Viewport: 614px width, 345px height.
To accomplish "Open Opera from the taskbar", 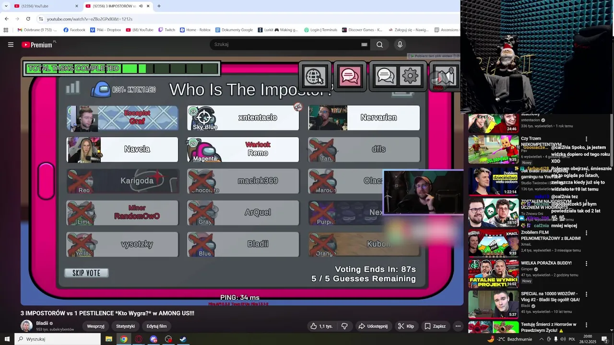I will tap(139, 339).
